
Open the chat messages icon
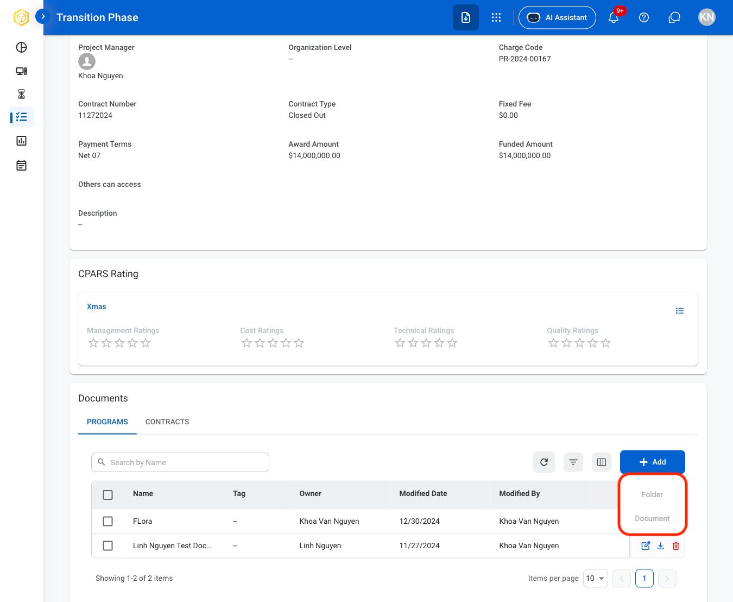point(674,17)
